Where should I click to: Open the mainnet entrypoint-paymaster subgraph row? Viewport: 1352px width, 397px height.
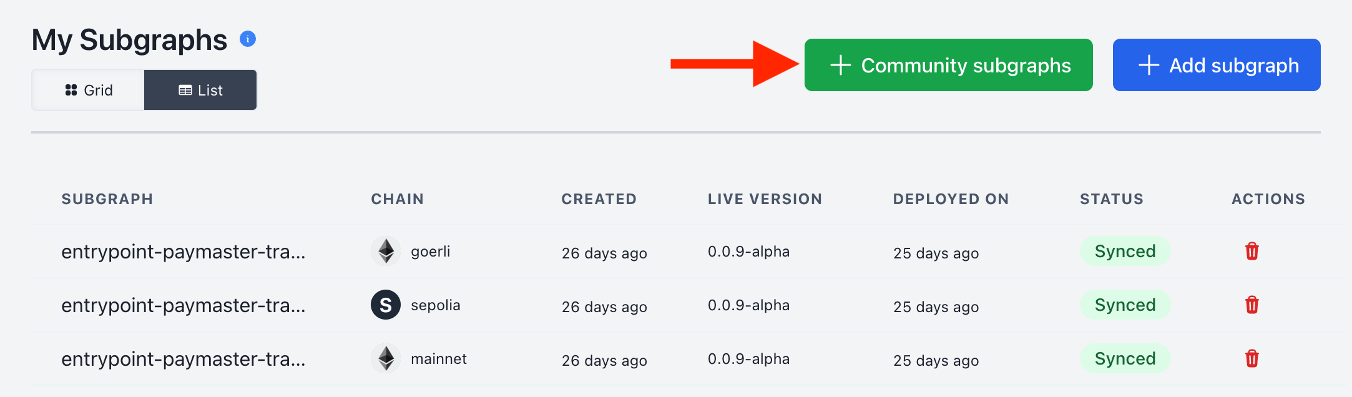[x=183, y=359]
